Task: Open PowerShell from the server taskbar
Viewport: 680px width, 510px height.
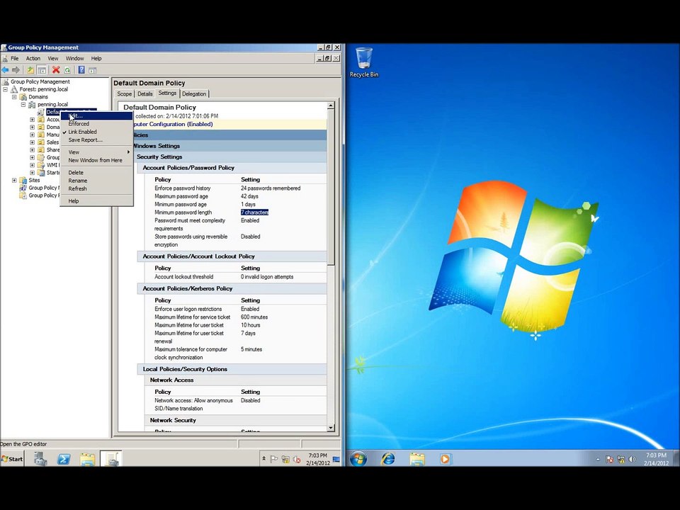Action: [x=64, y=459]
